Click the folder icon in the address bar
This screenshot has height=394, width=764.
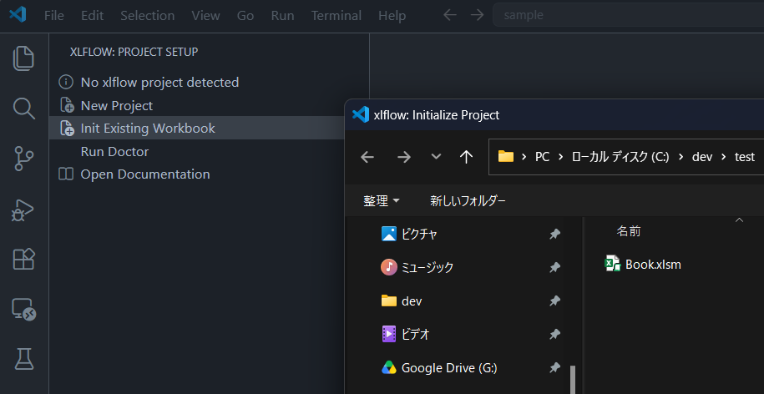coord(506,156)
